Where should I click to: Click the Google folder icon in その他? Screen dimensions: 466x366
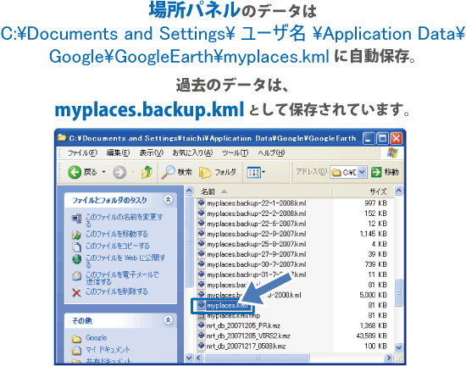76,339
